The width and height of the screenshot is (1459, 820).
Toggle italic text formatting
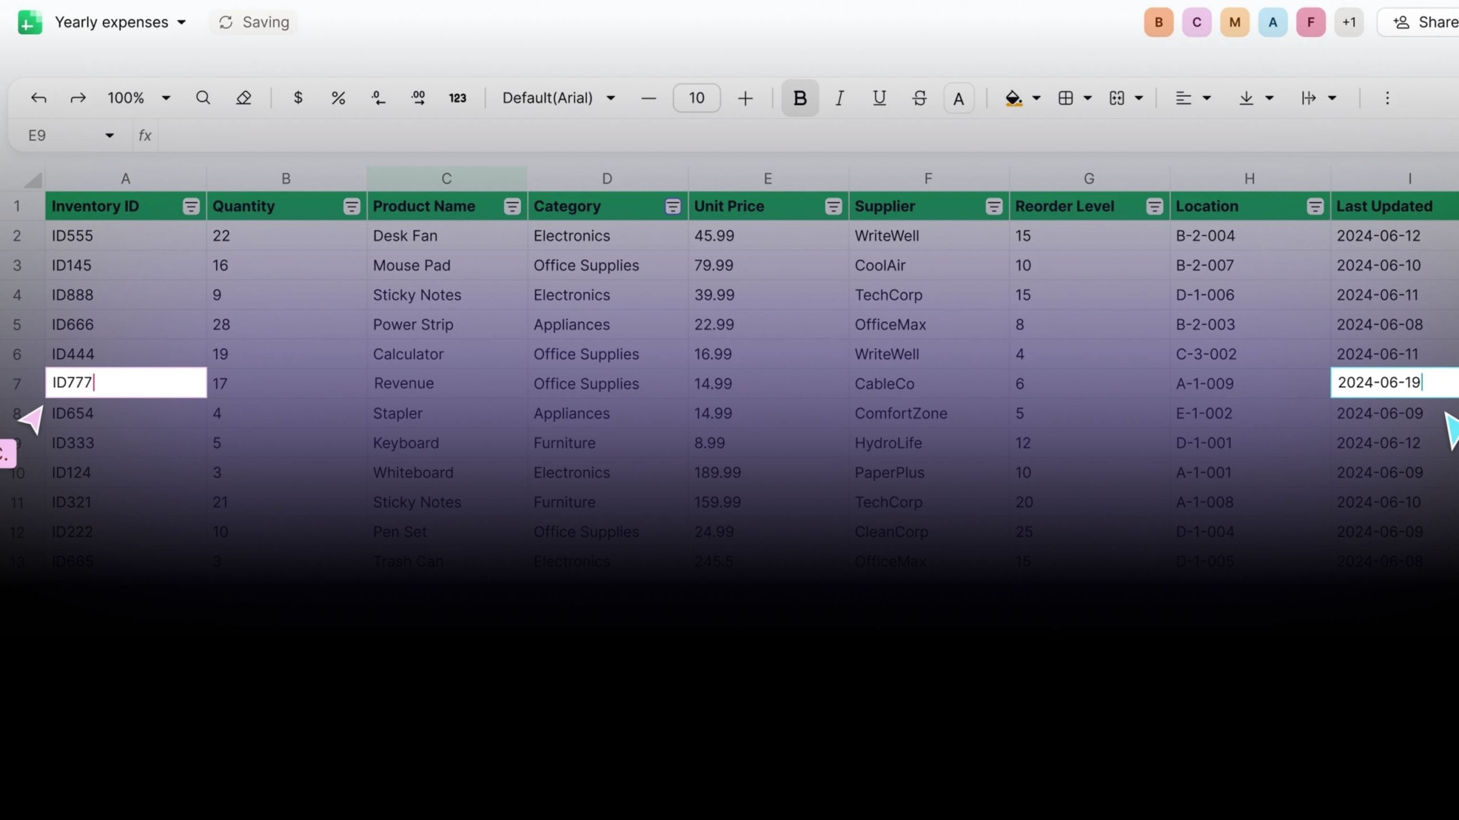click(x=839, y=98)
